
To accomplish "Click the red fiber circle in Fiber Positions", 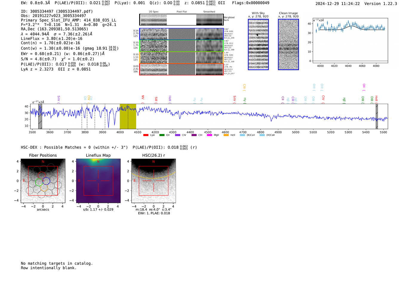I will [x=42, y=176].
